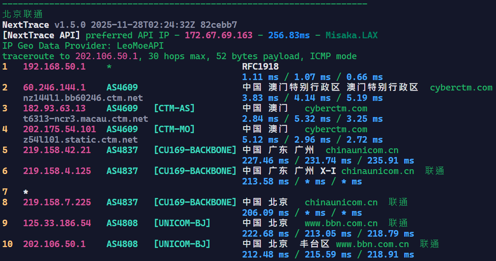
Task: Click the IP address 219.158.7.225
Action: pyautogui.click(x=57, y=202)
